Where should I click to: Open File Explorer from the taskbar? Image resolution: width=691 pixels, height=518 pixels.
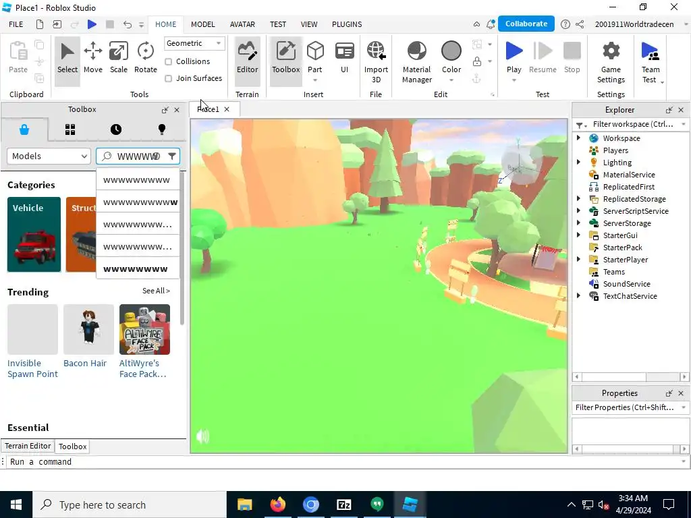(244, 505)
